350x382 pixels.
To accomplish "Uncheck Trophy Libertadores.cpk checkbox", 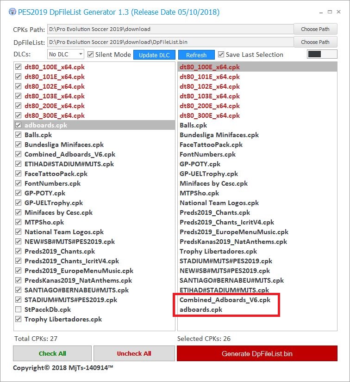I will tap(19, 319).
